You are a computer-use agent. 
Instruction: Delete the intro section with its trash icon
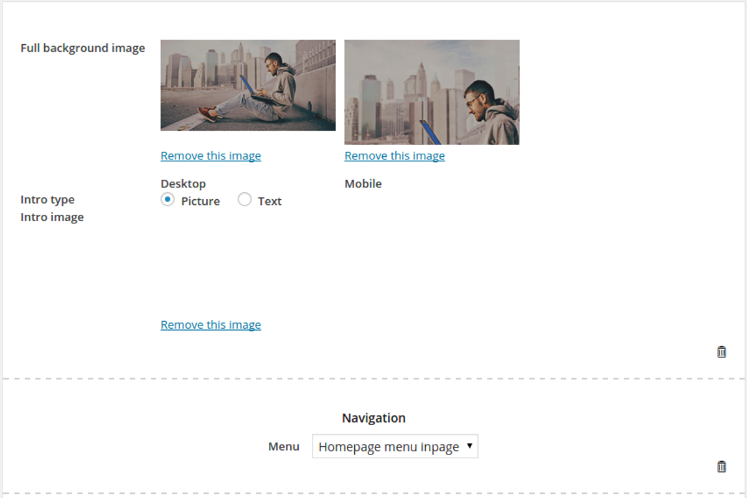click(721, 352)
